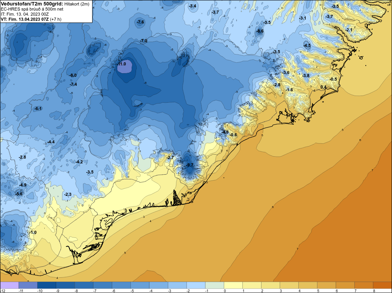Click the -1.0 temperature value
392x293 pixels.
coord(33,233)
